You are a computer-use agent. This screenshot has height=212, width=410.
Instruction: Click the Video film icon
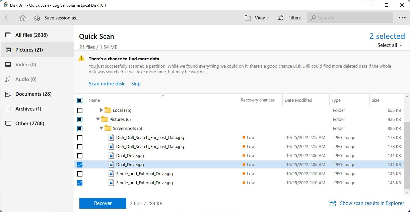[x=8, y=64]
